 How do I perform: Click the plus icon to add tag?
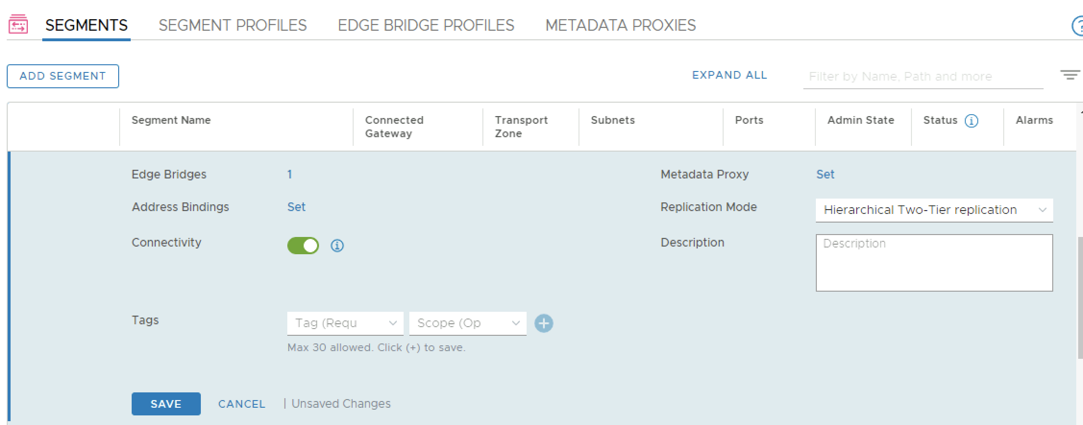tap(544, 323)
